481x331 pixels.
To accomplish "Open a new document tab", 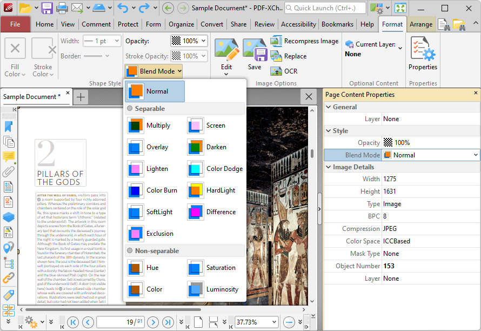I will point(81,97).
